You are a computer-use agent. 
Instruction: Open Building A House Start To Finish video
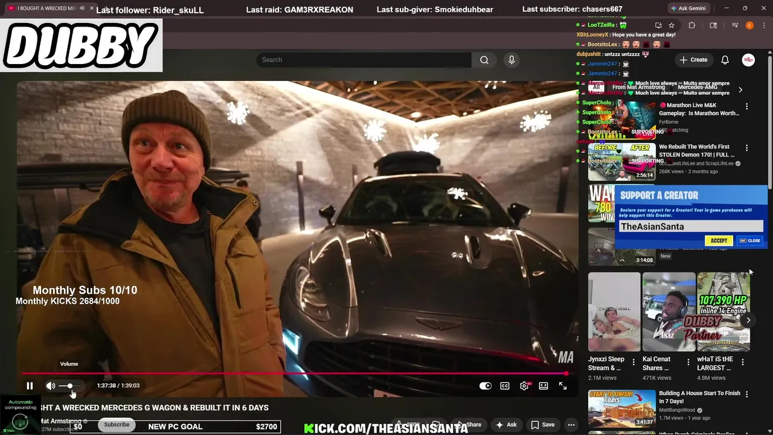[699, 397]
